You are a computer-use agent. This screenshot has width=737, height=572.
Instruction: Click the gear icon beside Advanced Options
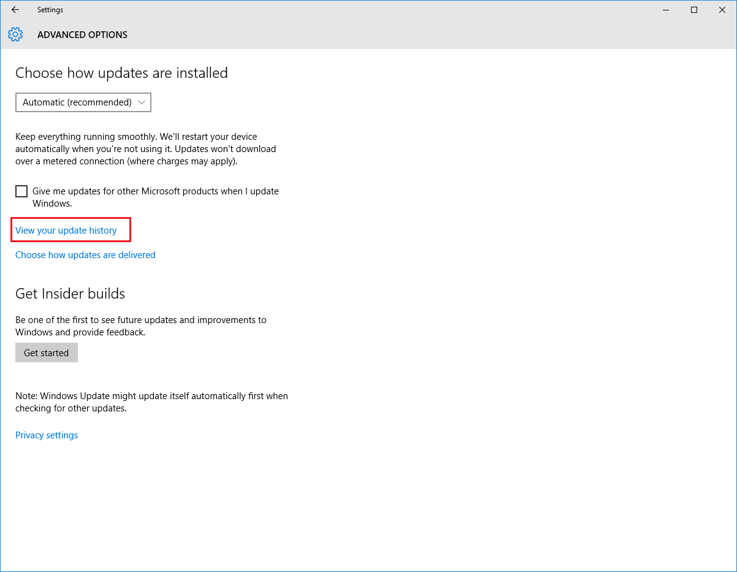pos(15,34)
